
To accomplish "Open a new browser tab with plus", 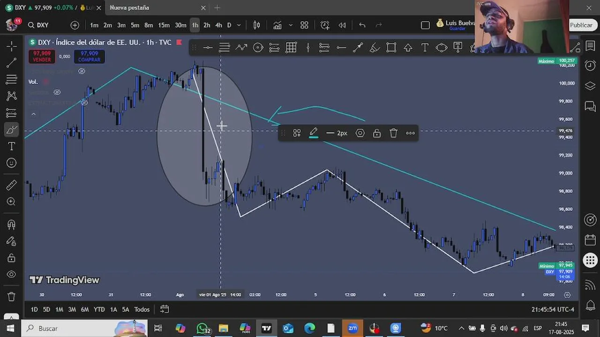I will 217,7.
